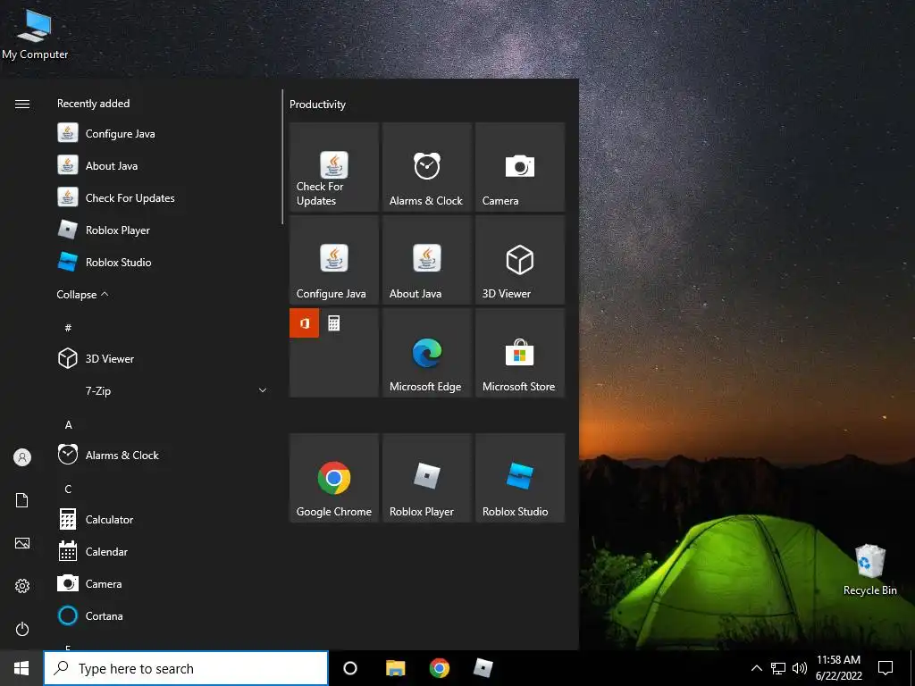This screenshot has width=915, height=686.
Task: Open the Office icon in the folder tile
Action: click(304, 323)
